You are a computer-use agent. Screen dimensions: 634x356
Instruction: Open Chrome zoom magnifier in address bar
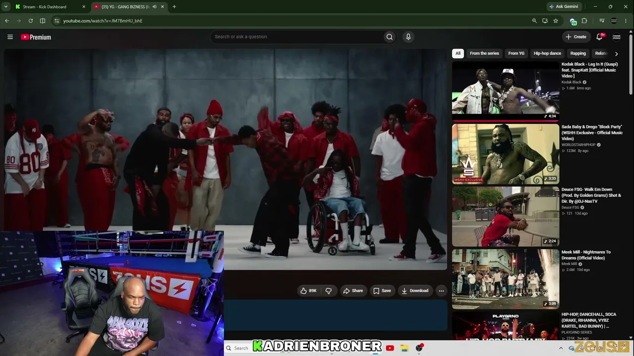click(534, 21)
